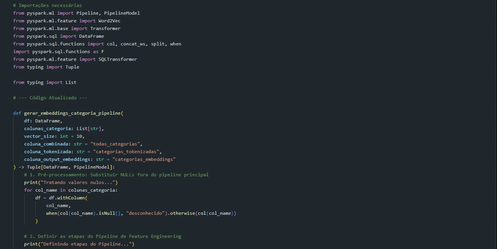
Task: Click 'Tuple' in typing import line
Action: click(x=72, y=67)
